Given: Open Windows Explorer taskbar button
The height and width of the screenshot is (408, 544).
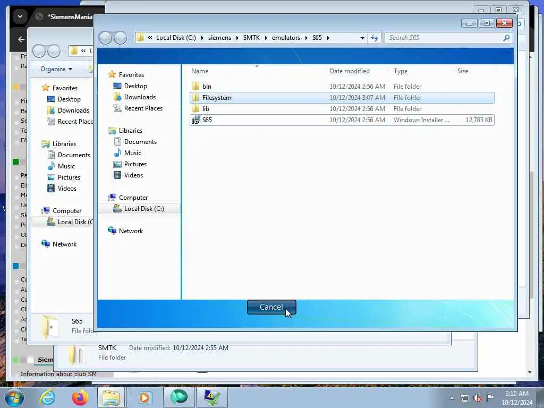Looking at the screenshot, I should 111,397.
